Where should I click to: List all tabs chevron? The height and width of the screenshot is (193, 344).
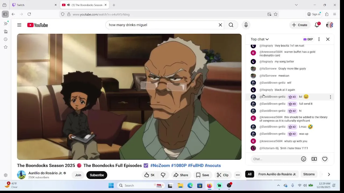(x=296, y=5)
